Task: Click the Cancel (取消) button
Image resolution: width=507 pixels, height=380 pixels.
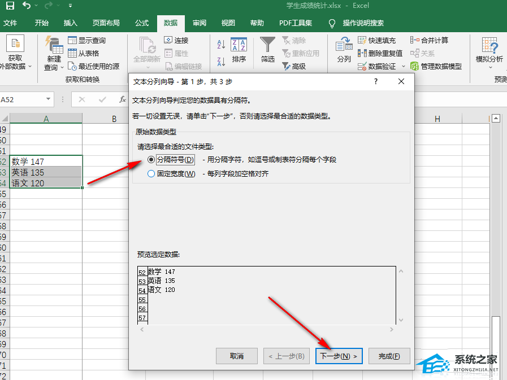Action: (x=237, y=356)
